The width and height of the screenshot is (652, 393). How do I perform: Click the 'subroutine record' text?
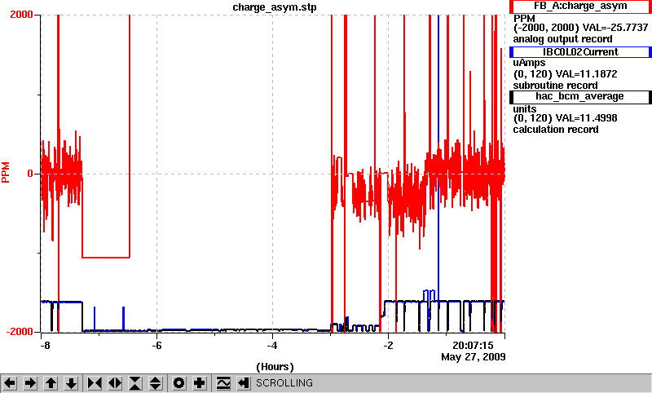coord(555,86)
